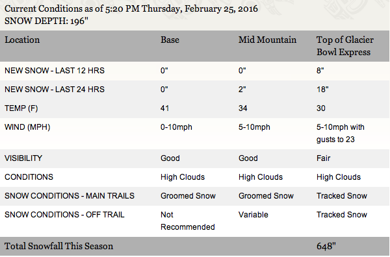Click the Mid Mountain column header
390x257 pixels.
(x=267, y=40)
